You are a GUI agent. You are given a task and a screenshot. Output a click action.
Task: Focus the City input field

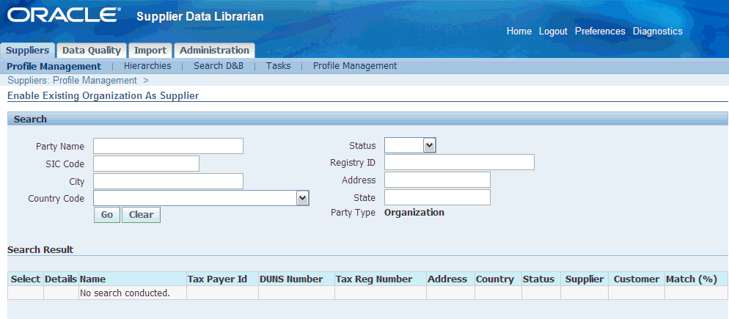[x=168, y=181]
